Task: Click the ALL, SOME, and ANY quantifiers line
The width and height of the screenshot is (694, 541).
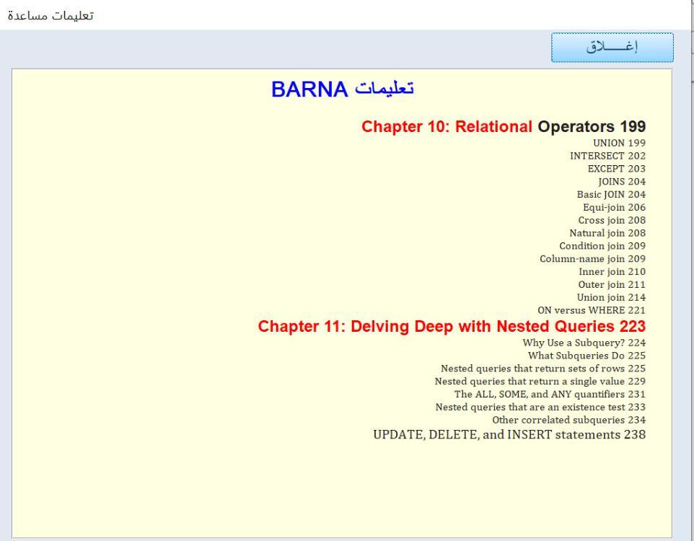Action: click(549, 394)
